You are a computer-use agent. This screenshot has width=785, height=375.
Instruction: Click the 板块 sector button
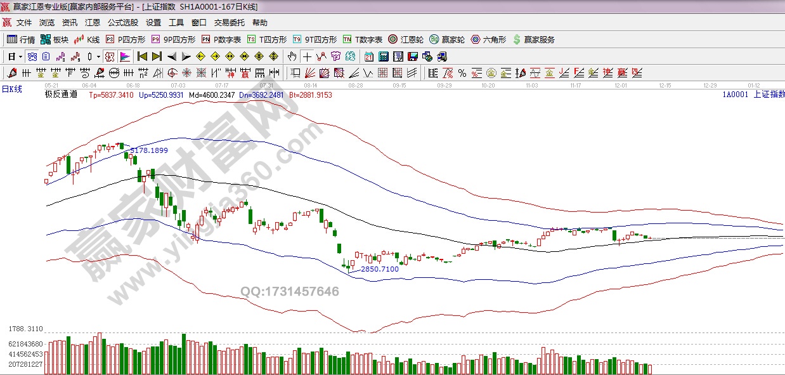[x=55, y=39]
